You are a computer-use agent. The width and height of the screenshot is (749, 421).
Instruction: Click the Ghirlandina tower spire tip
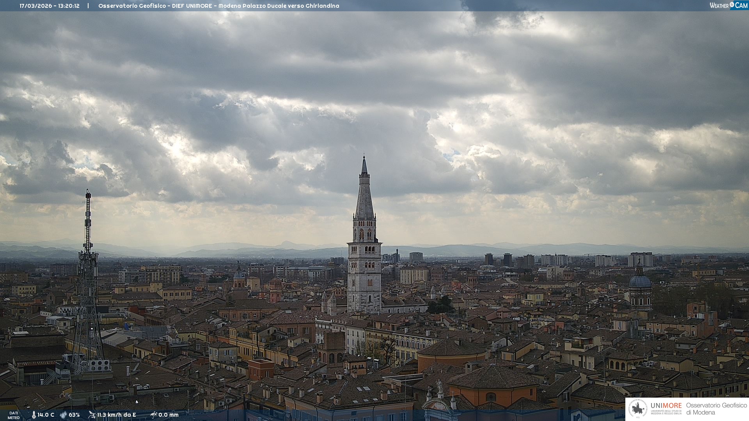point(364,158)
